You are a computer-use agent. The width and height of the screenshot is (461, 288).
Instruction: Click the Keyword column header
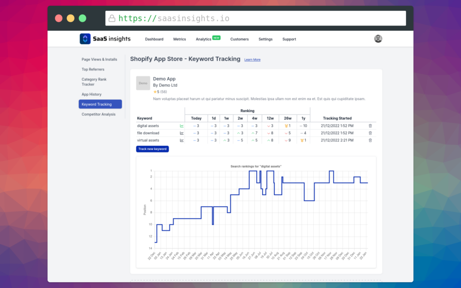click(x=145, y=118)
